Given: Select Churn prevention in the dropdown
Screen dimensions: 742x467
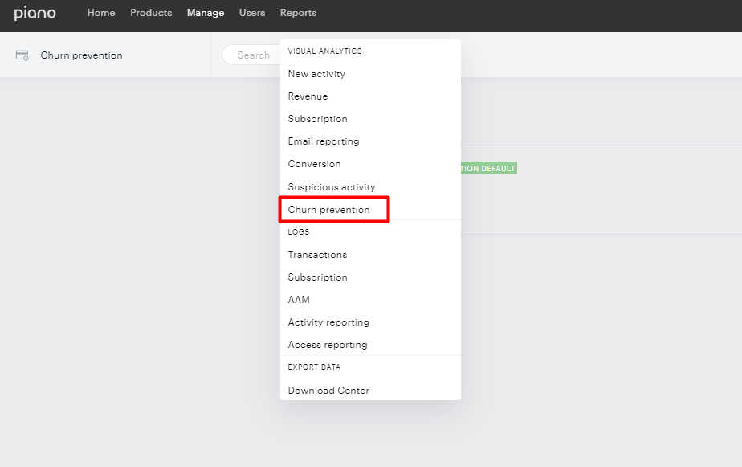Looking at the screenshot, I should (329, 209).
